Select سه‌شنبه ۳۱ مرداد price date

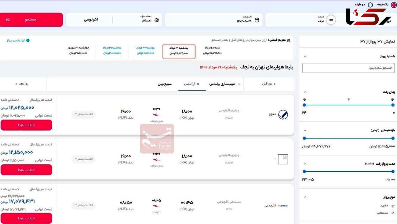coord(112,50)
